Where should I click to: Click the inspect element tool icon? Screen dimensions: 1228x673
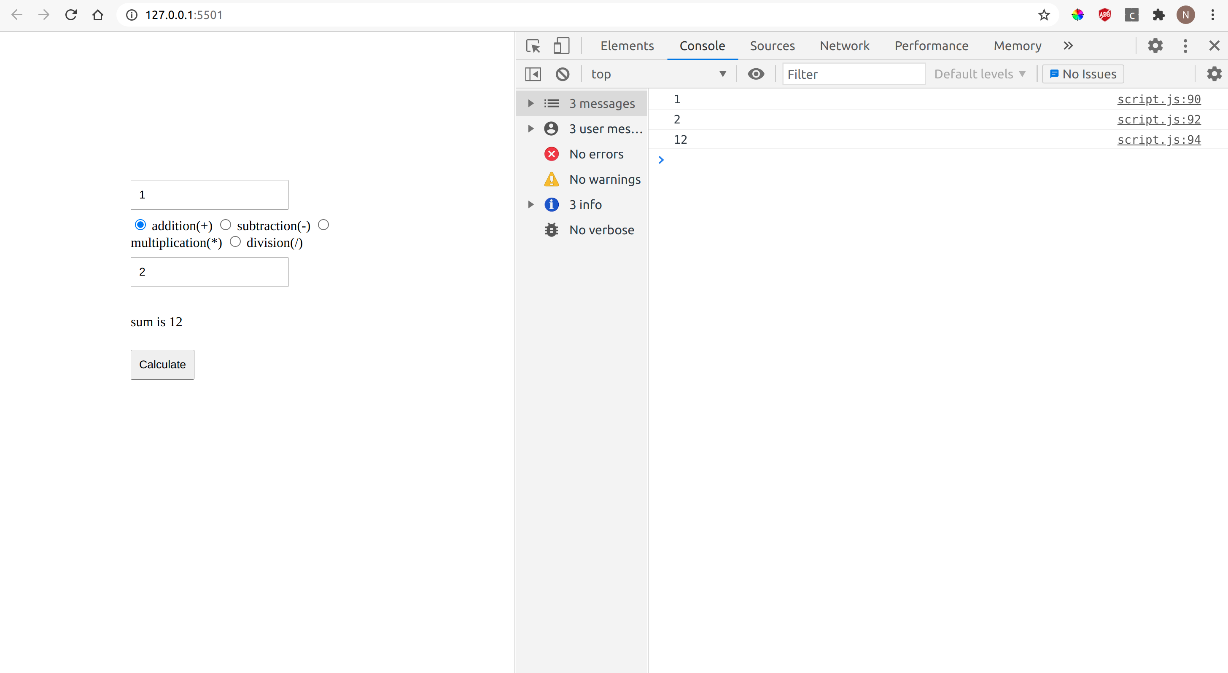[x=533, y=46]
